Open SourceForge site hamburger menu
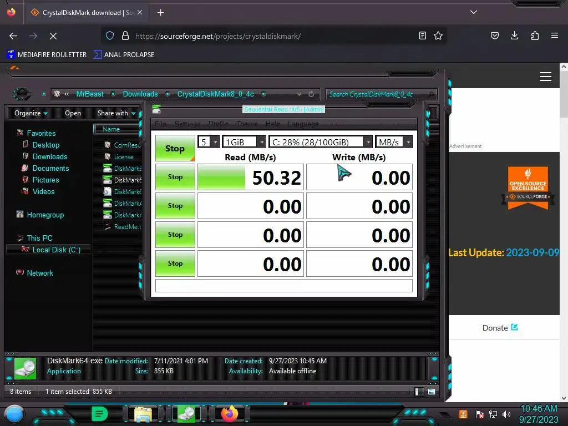568x426 pixels. pyautogui.click(x=546, y=77)
